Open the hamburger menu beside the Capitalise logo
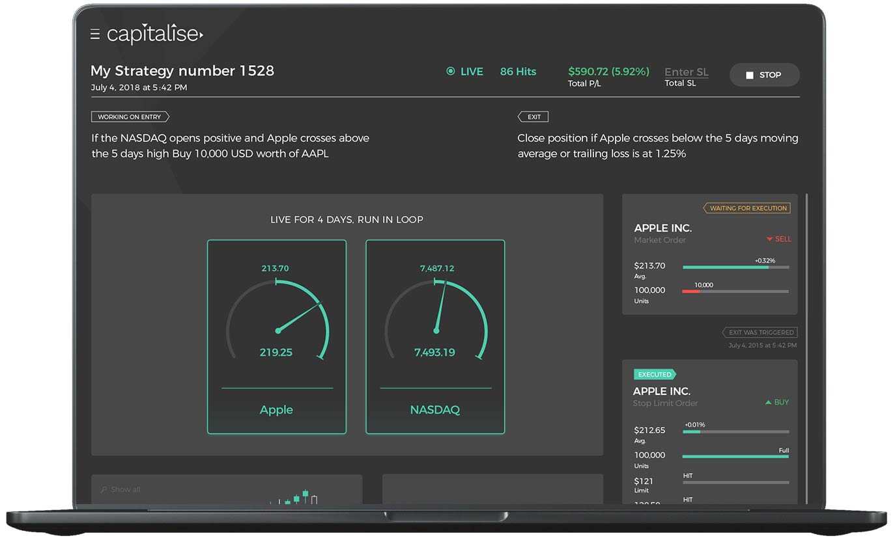The image size is (895, 540). (95, 34)
